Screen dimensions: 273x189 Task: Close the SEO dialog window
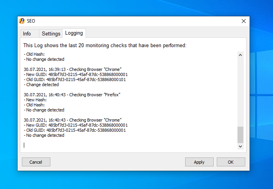click(x=244, y=21)
